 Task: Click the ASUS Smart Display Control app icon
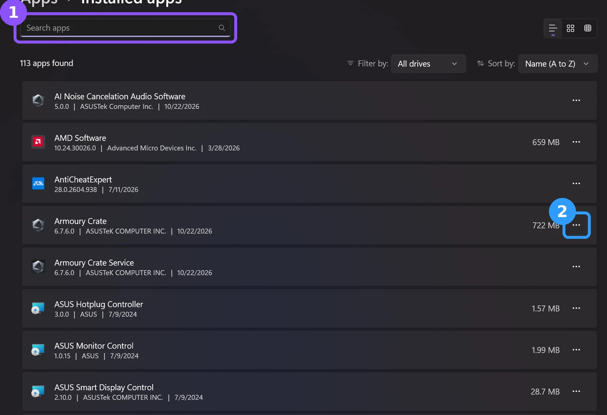[x=38, y=392]
